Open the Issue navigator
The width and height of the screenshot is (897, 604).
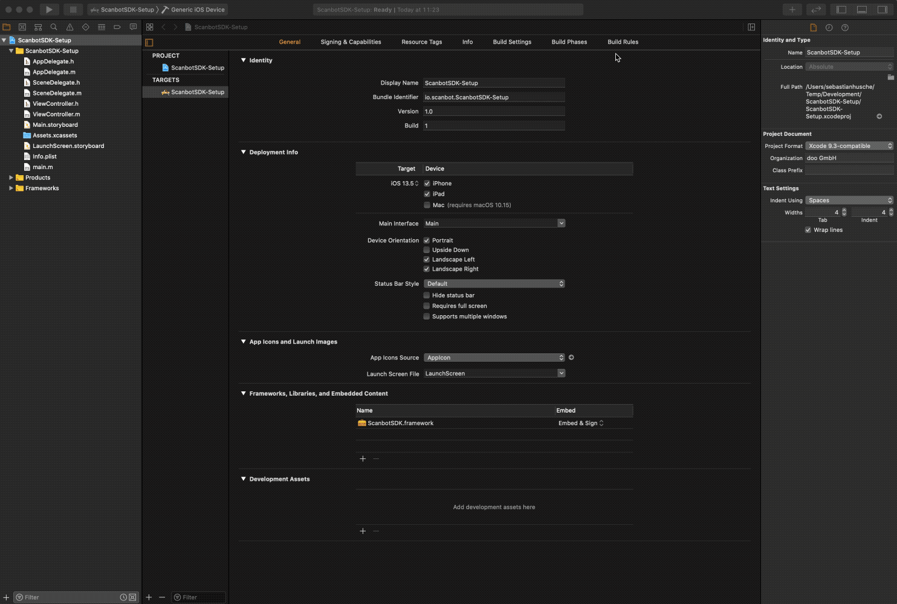68,27
